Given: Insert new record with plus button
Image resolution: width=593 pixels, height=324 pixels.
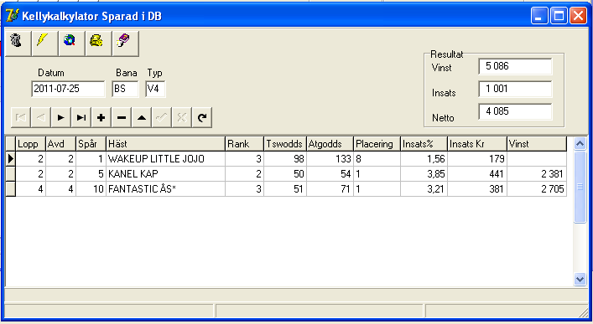Looking at the screenshot, I should click(101, 118).
